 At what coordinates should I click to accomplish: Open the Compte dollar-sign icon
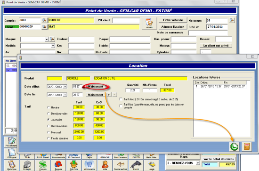[42, 165]
